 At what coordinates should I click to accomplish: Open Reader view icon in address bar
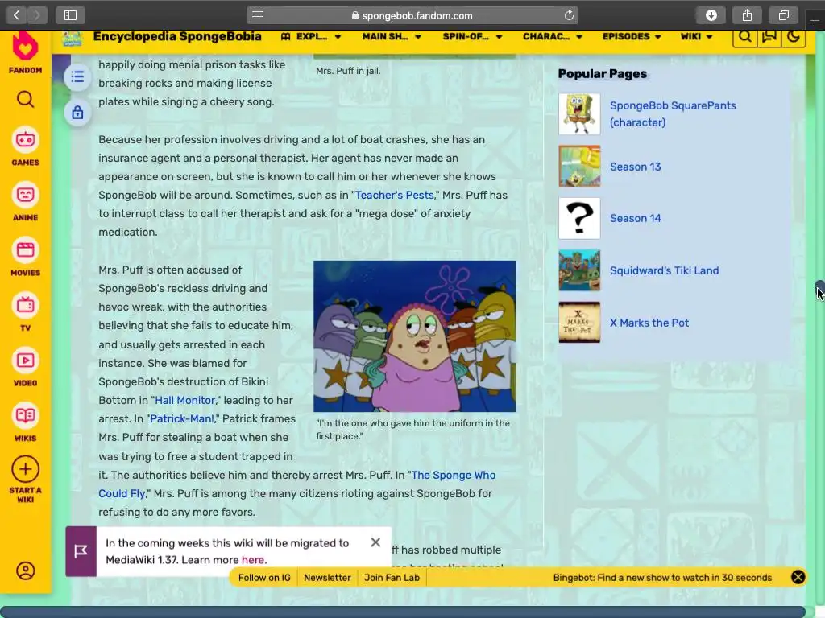tap(257, 15)
